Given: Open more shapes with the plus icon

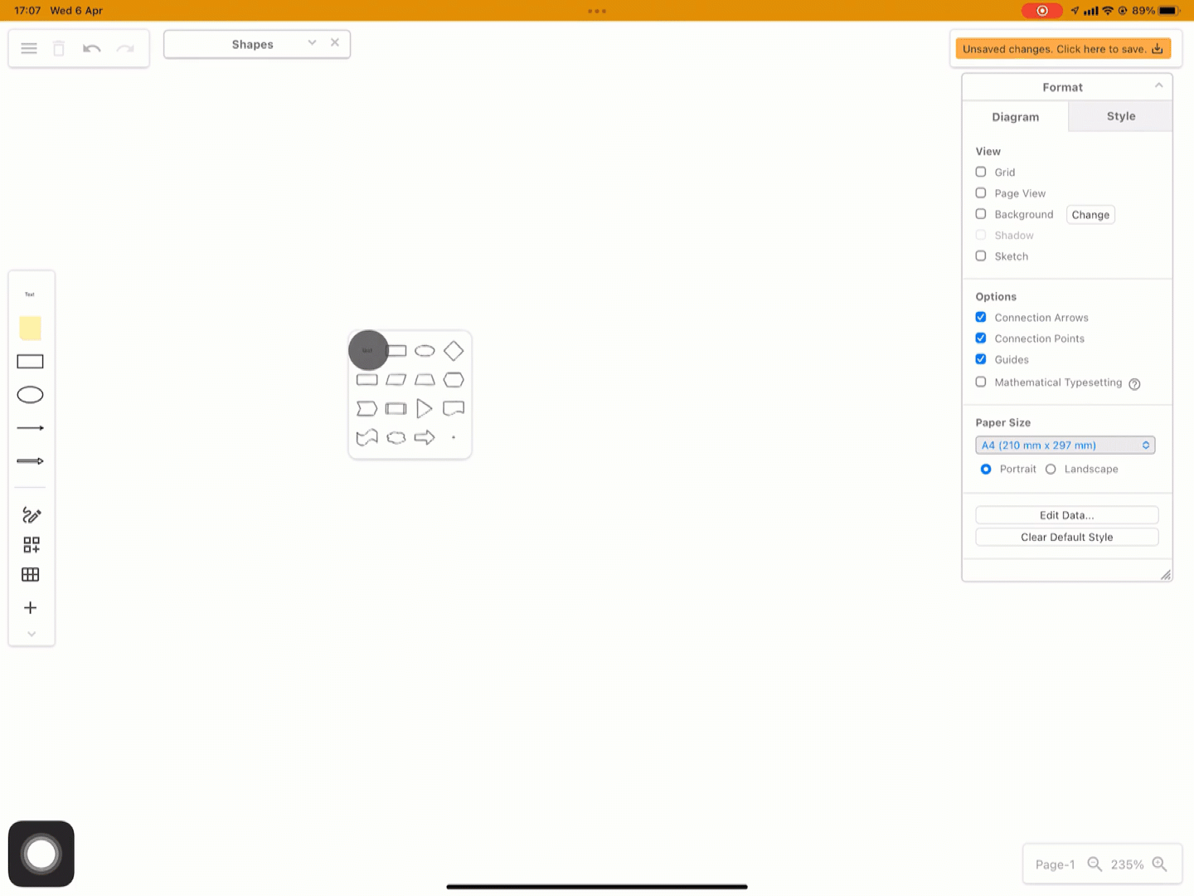Looking at the screenshot, I should click(x=30, y=607).
